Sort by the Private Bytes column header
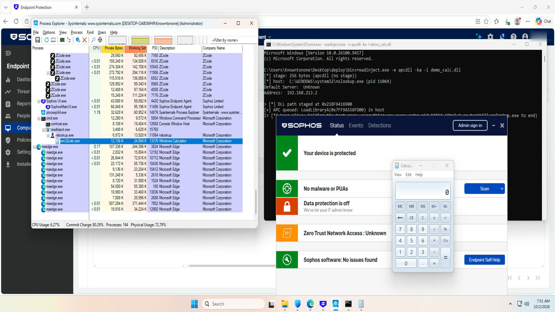 click(x=113, y=48)
